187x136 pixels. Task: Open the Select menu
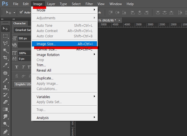[76, 4]
